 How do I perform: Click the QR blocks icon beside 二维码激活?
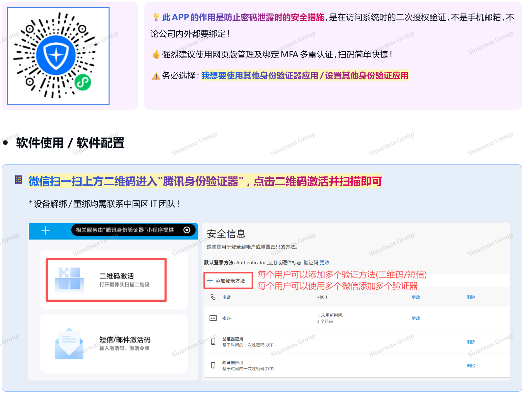coord(69,279)
